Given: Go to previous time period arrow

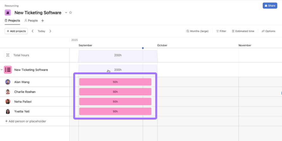Looking at the screenshot, I should pyautogui.click(x=33, y=31).
